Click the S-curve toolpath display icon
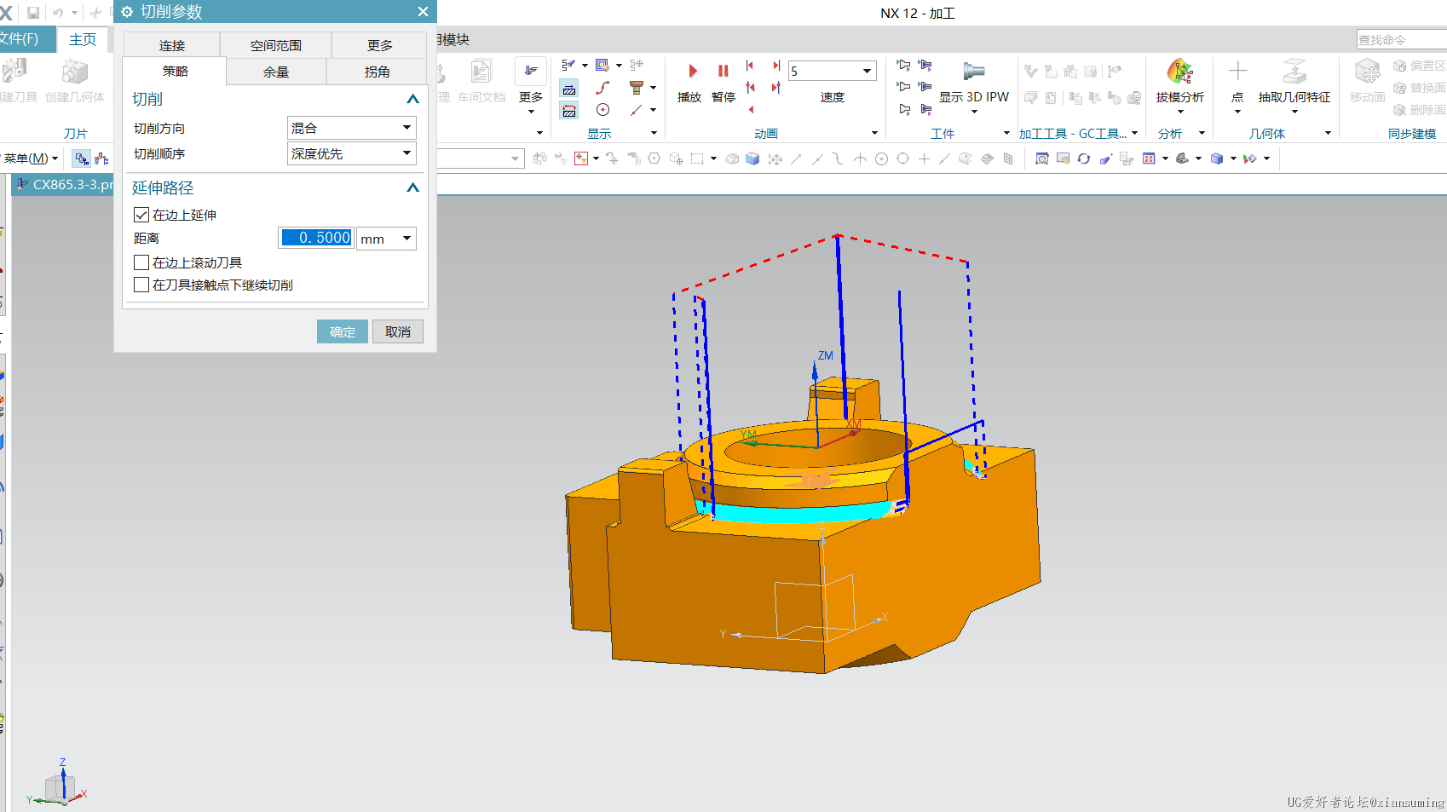 [x=602, y=88]
